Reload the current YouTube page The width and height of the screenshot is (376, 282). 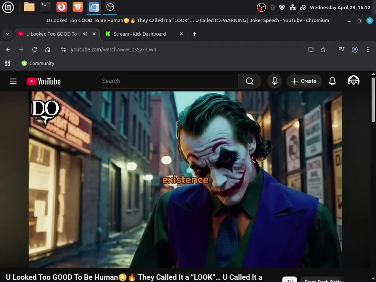[34, 49]
